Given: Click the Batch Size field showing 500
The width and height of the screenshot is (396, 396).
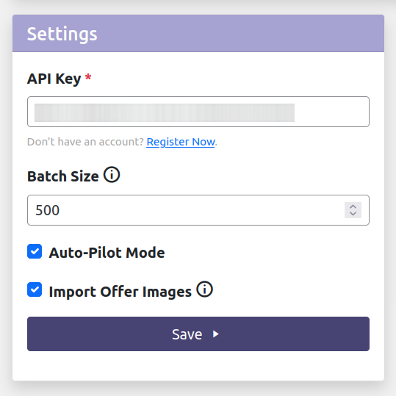Looking at the screenshot, I should tap(198, 210).
